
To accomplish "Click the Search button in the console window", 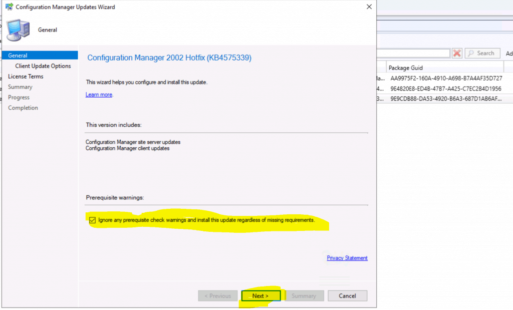I will (482, 53).
